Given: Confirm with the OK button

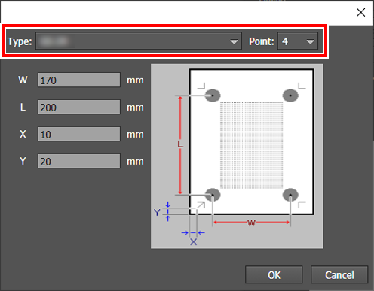Looking at the screenshot, I should [x=274, y=275].
